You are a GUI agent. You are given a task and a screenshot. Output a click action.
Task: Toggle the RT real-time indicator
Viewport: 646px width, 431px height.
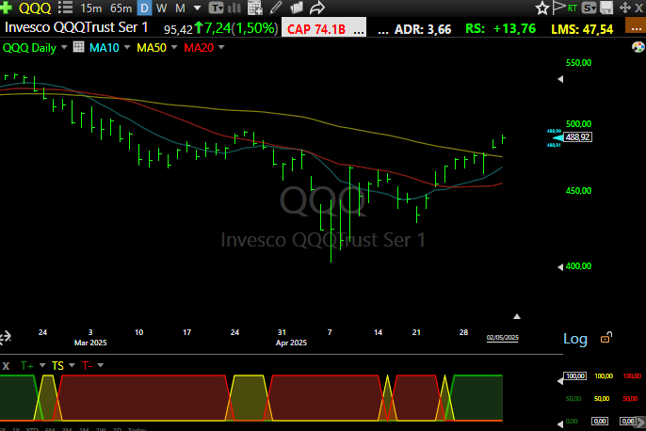point(573,8)
